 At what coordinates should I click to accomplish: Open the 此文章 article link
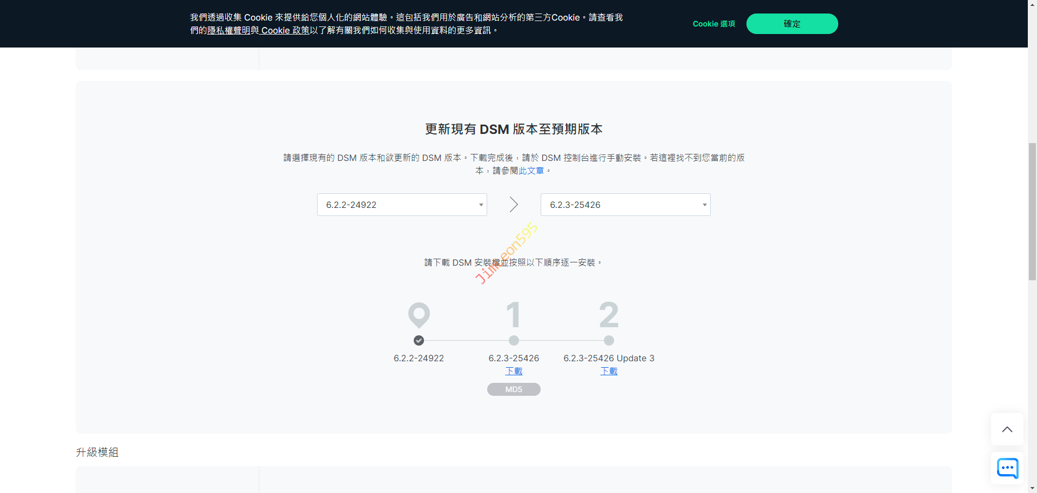pos(531,171)
